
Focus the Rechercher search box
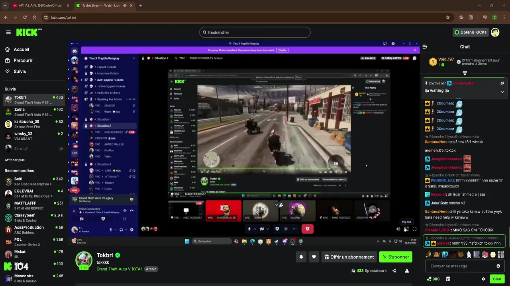pyautogui.click(x=255, y=32)
